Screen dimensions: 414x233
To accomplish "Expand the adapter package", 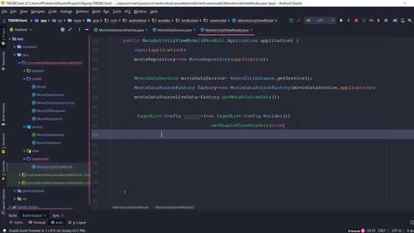I will tap(24, 71).
